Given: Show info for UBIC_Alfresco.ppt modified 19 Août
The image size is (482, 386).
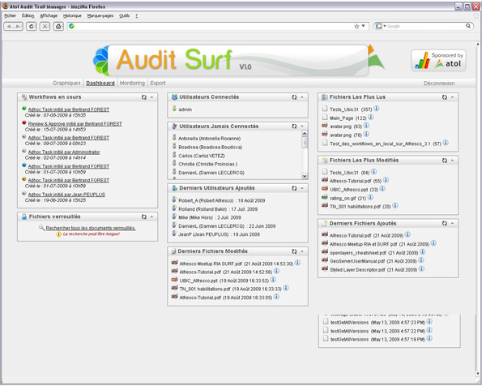Looking at the screenshot, I should pyautogui.click(x=273, y=280).
